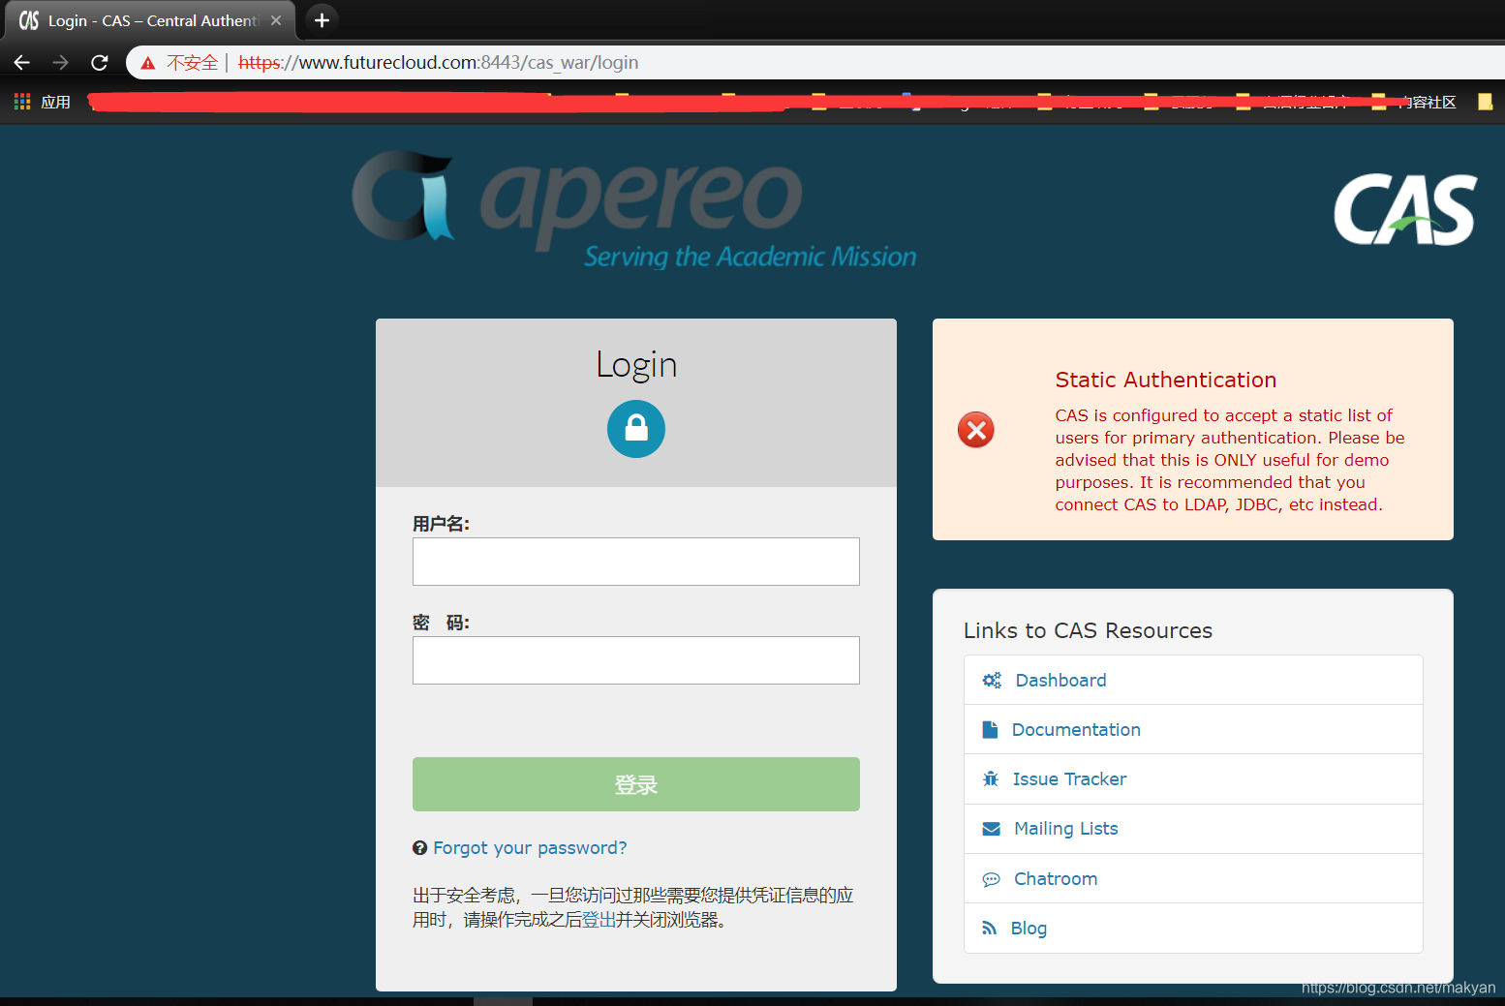Open the Issue Tracker link

[1069, 779]
